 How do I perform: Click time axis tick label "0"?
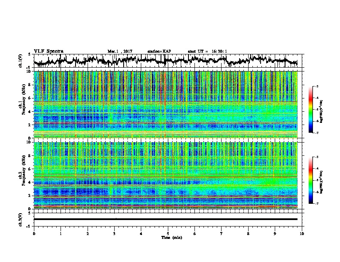pos(34,234)
